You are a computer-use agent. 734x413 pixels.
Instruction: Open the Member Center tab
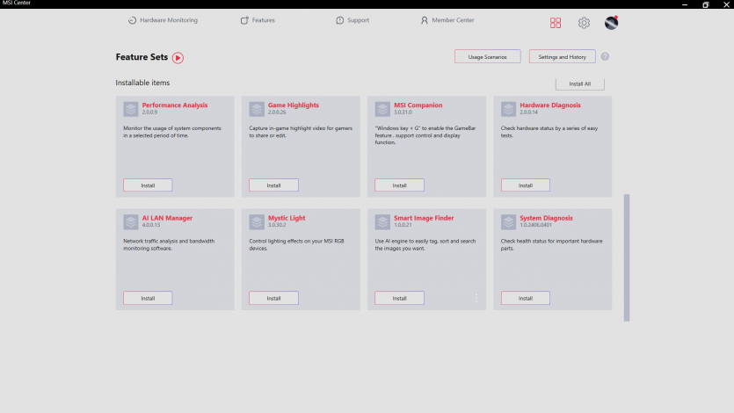click(x=447, y=20)
